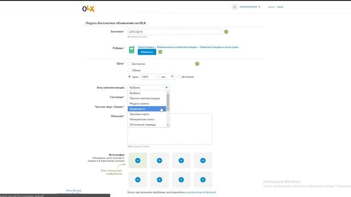Choose 'Выбрать' in the open dropdown list
This screenshot has width=351, height=197.
pos(147,93)
